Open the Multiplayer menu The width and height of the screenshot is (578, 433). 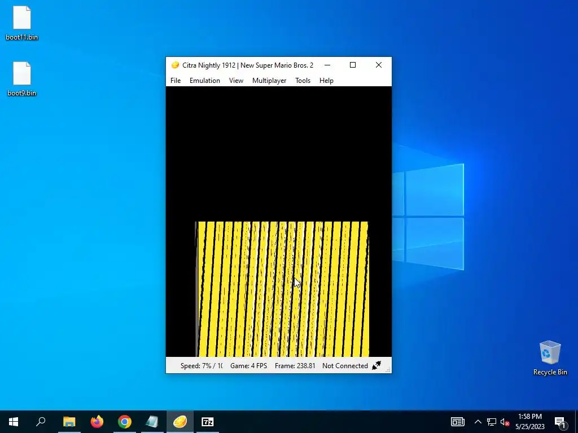(269, 81)
